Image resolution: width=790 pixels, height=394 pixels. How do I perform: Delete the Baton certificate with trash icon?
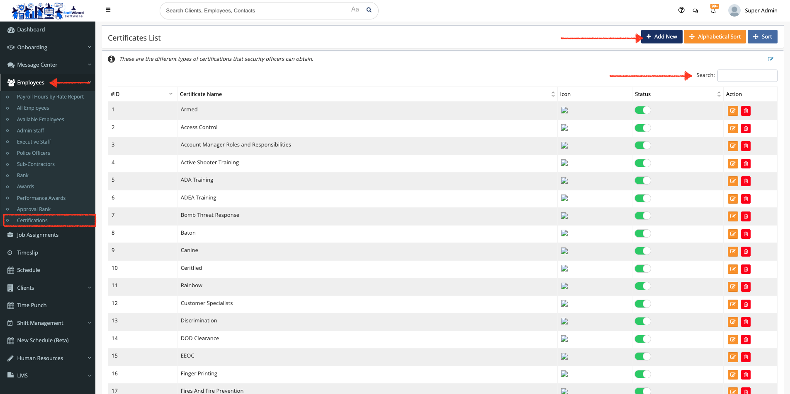746,234
